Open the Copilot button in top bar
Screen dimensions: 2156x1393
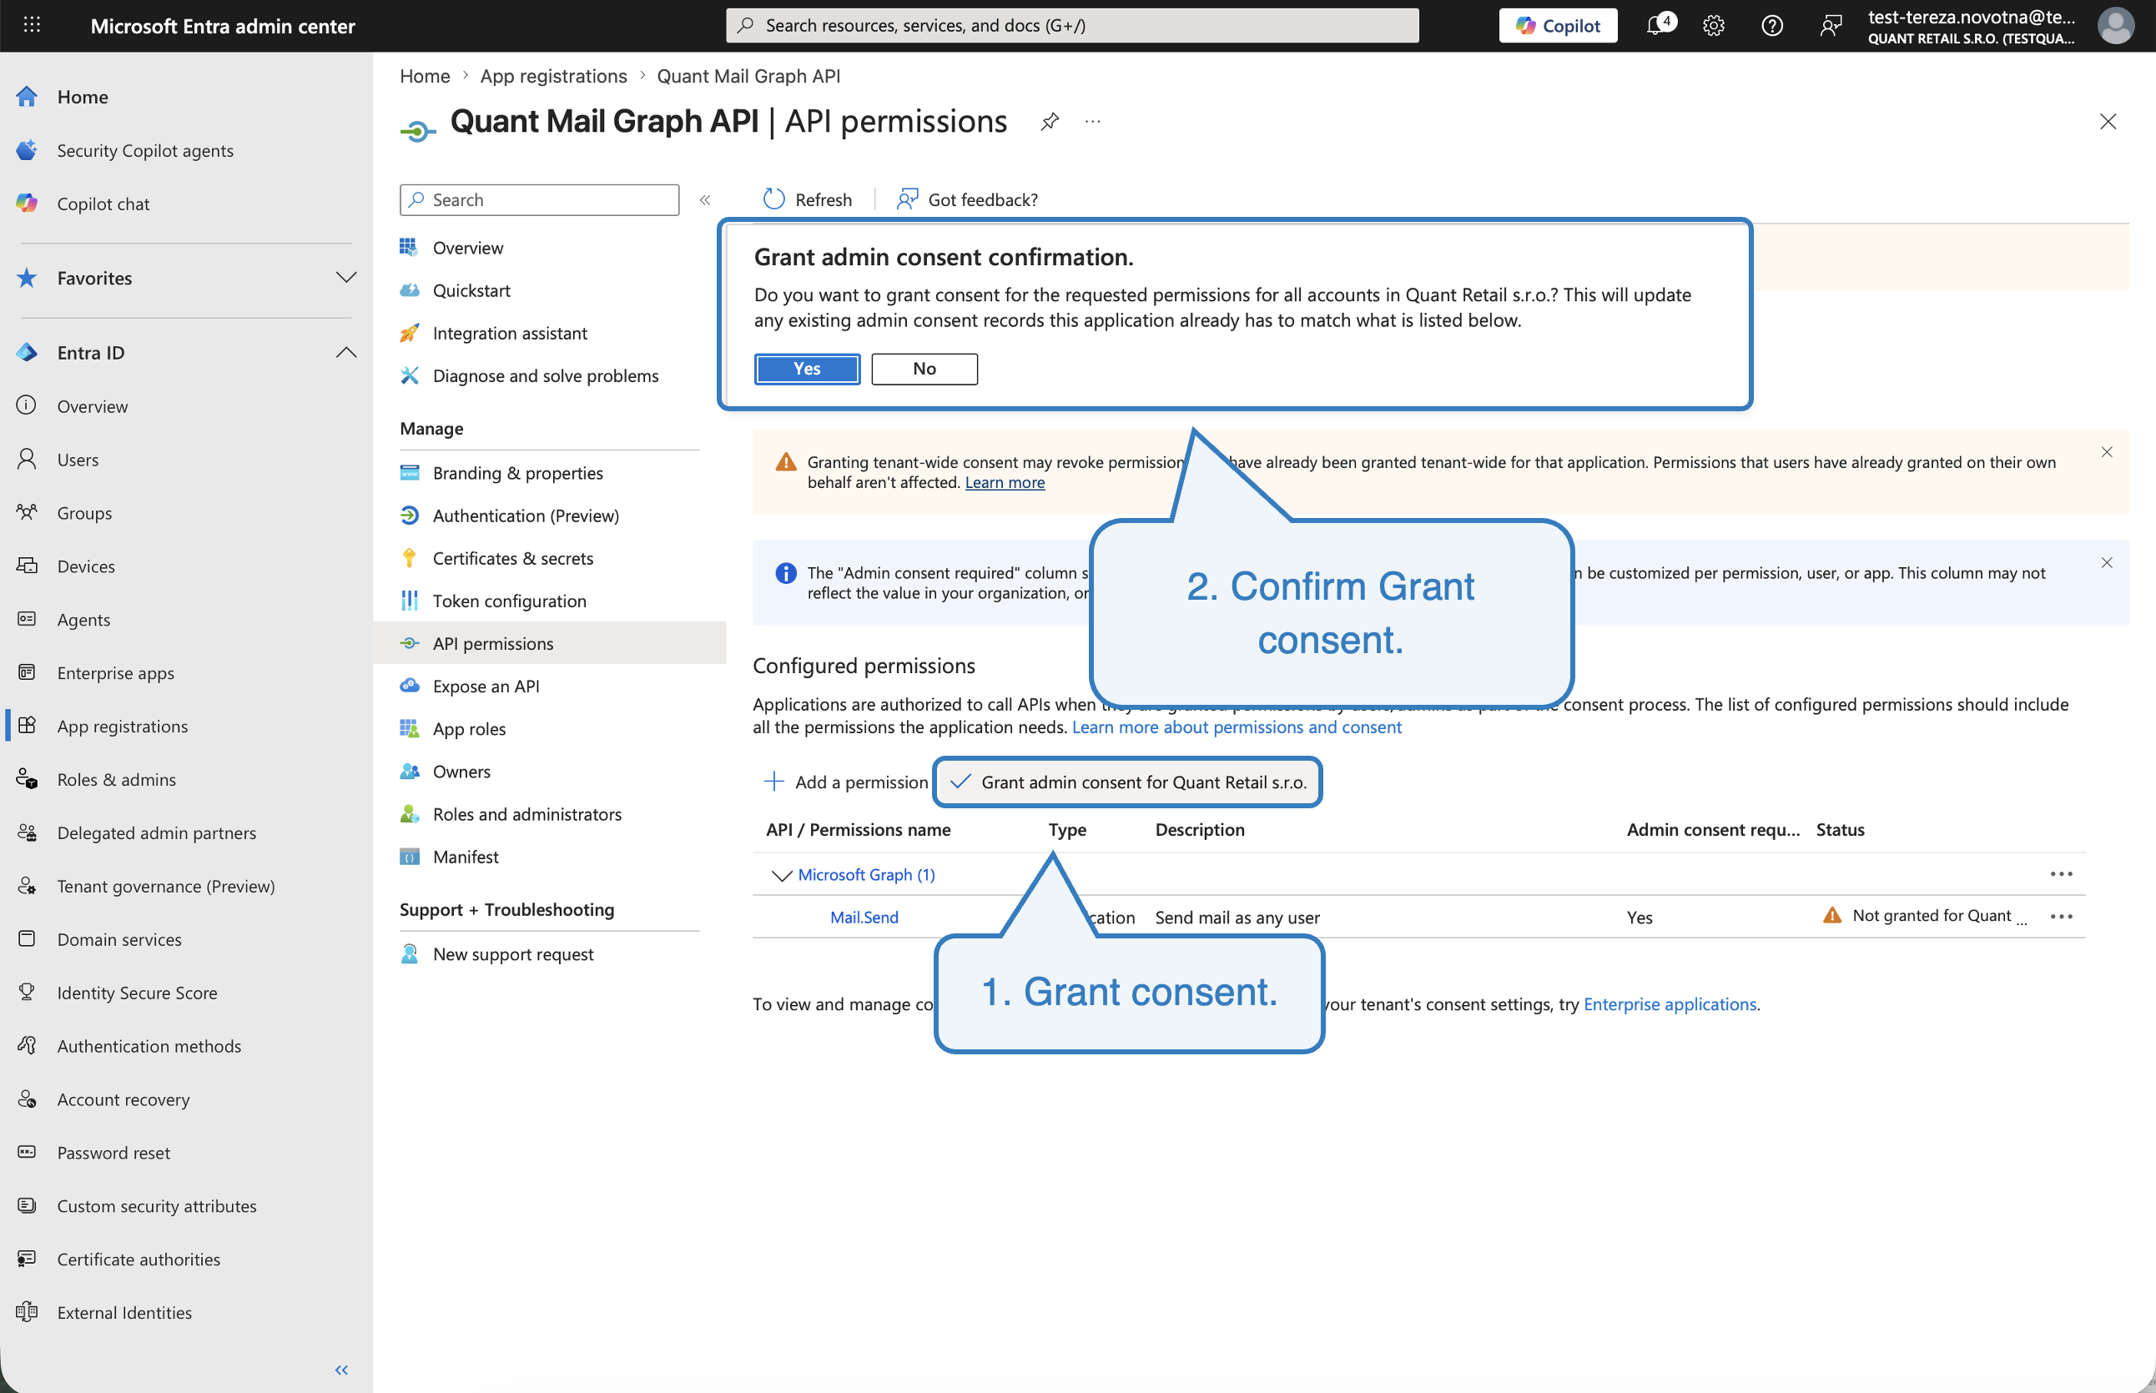(1557, 25)
